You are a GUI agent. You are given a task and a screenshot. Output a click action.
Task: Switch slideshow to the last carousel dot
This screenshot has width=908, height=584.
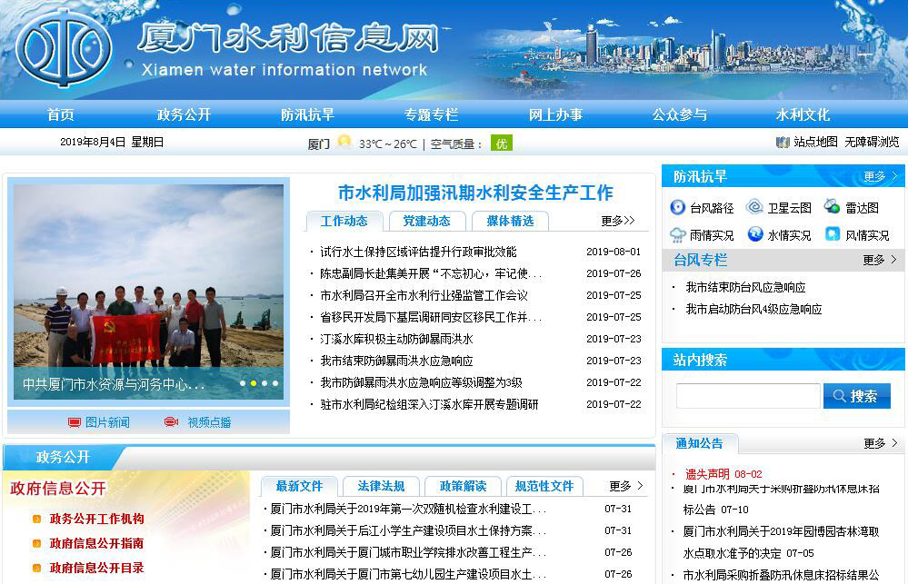[275, 383]
